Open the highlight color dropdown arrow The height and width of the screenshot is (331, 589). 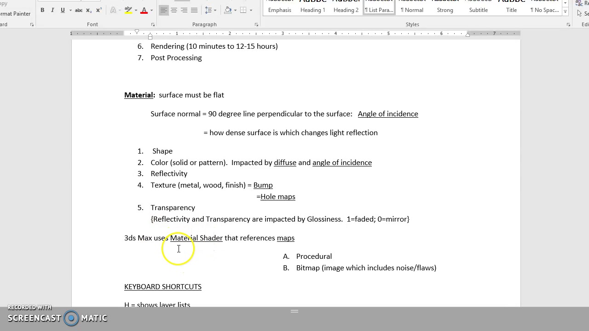[x=136, y=10]
